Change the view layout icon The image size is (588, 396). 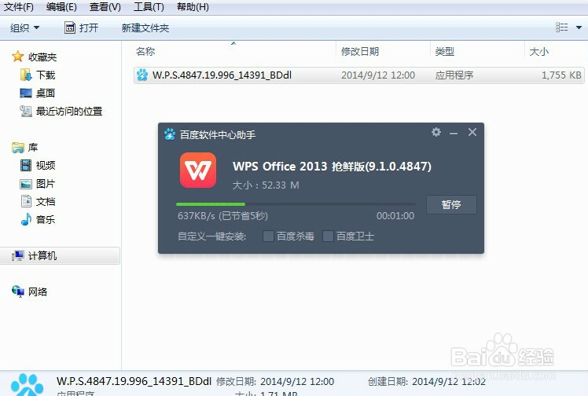pos(561,27)
